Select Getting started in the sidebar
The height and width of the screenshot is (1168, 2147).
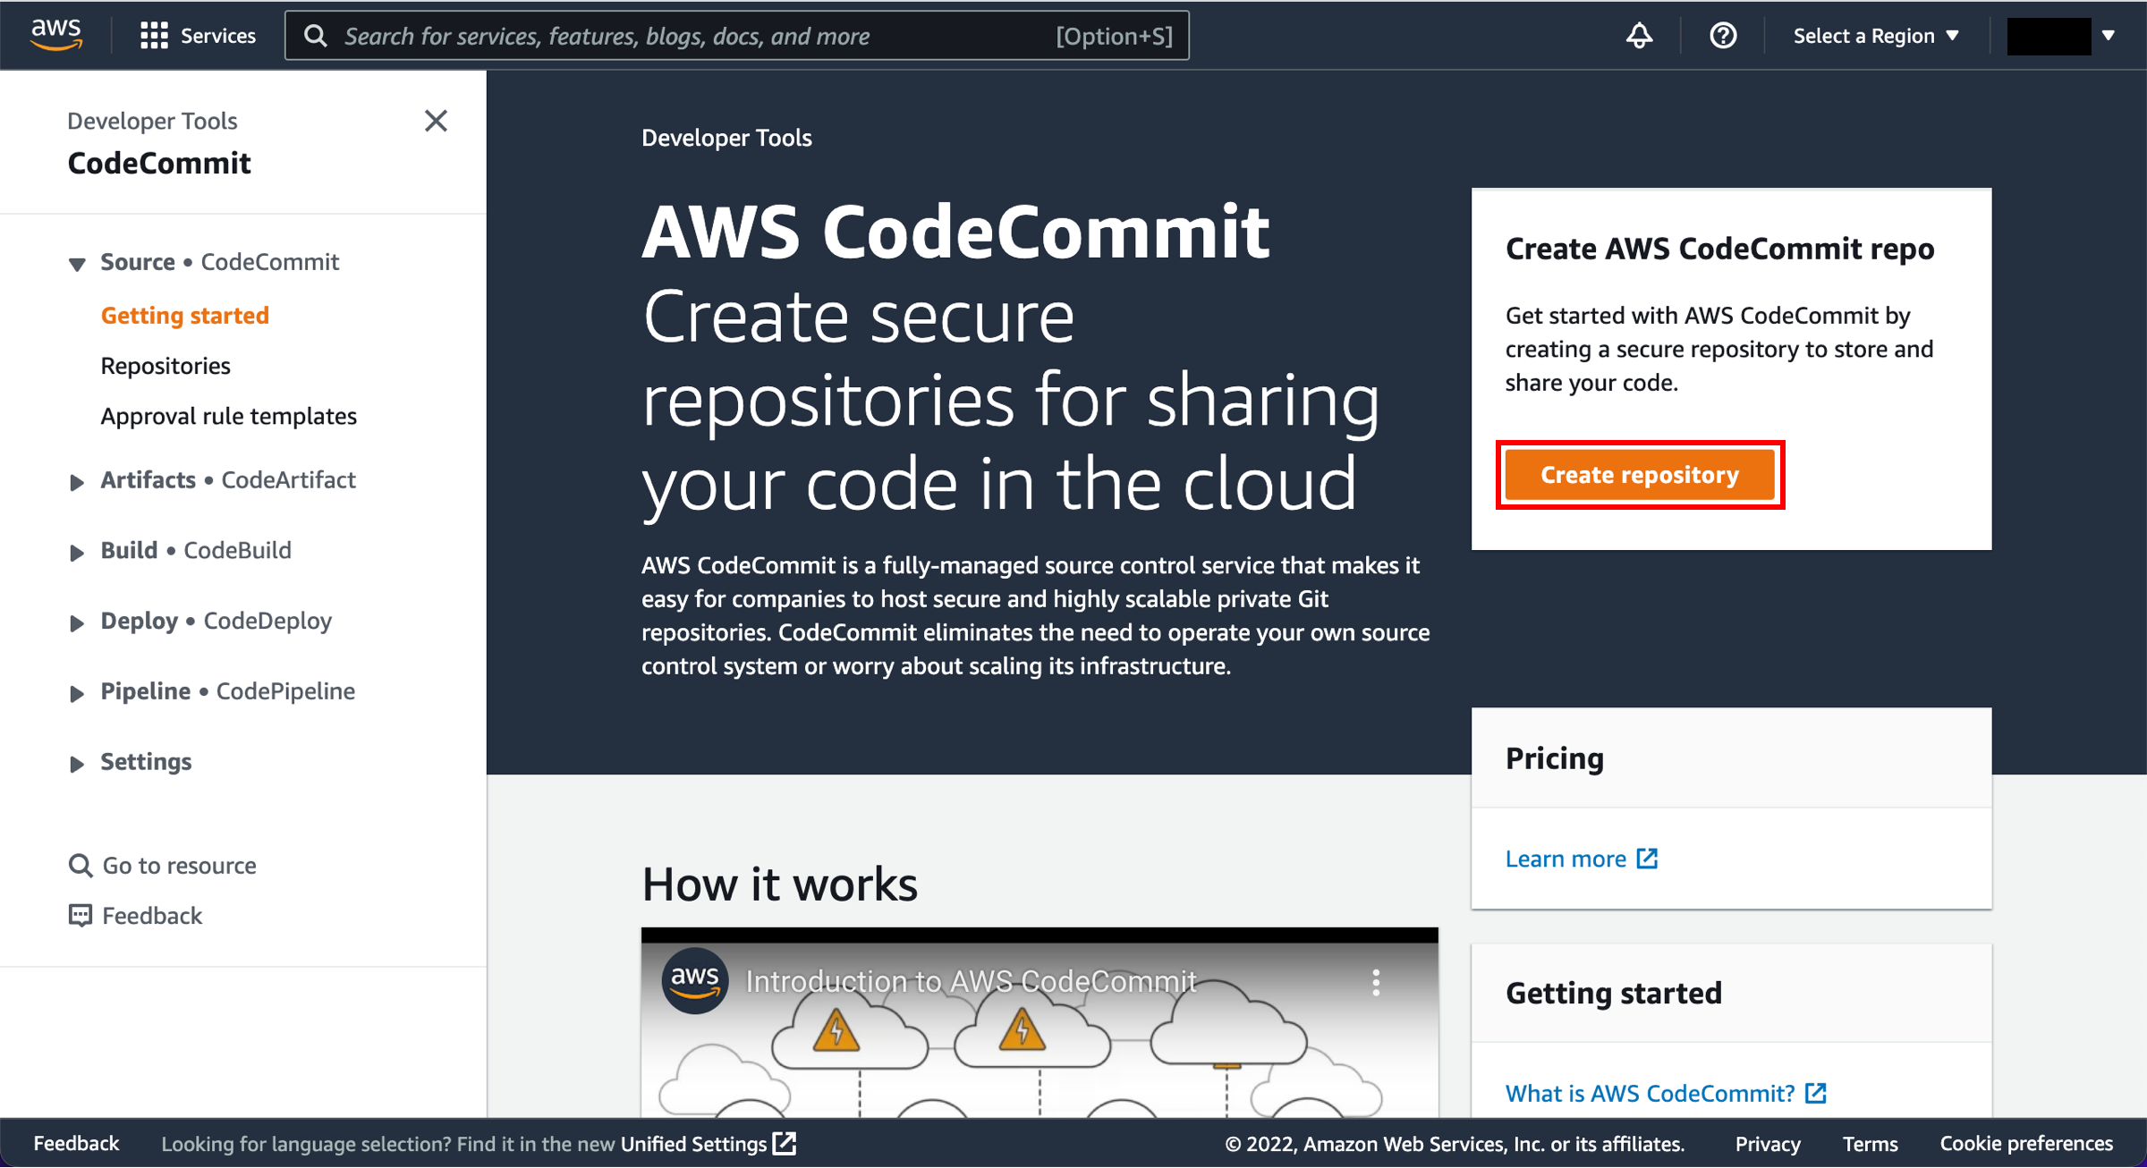184,315
